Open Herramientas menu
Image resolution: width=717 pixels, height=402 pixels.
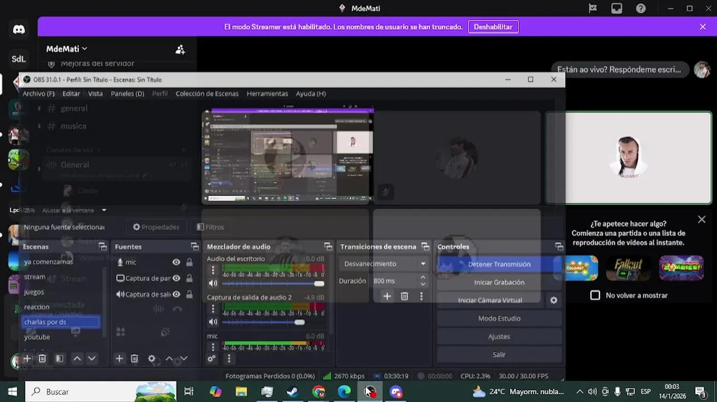[x=267, y=93]
